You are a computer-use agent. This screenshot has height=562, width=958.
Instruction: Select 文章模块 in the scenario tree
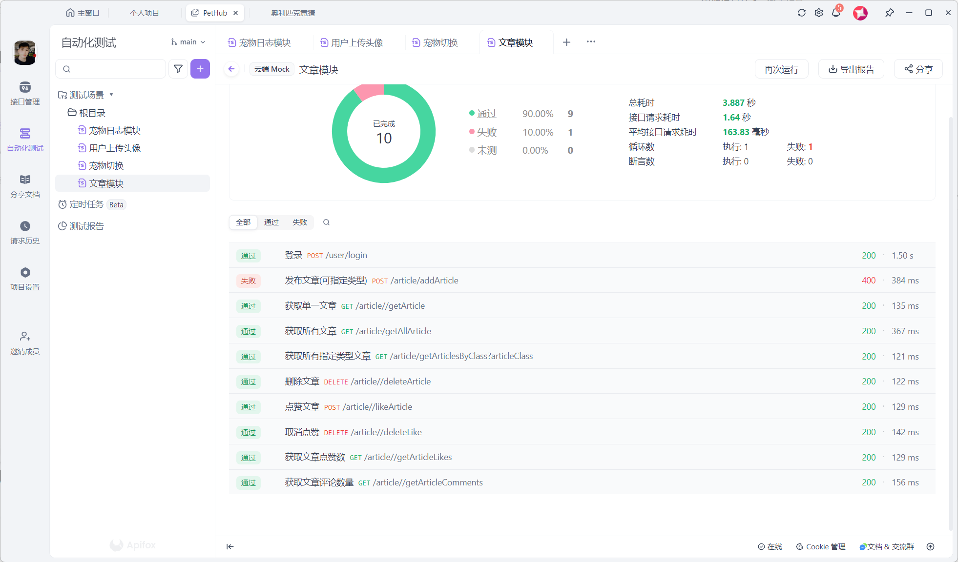click(x=132, y=183)
